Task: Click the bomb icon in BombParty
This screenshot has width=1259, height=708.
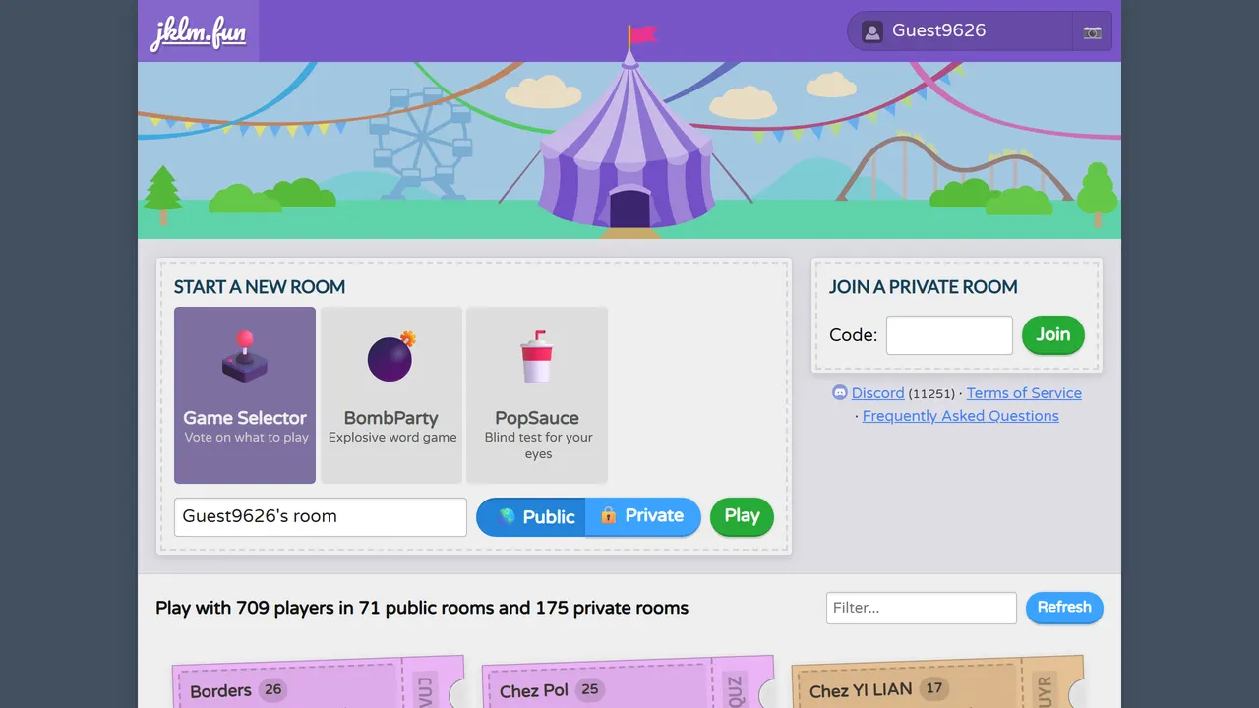Action: coord(391,356)
